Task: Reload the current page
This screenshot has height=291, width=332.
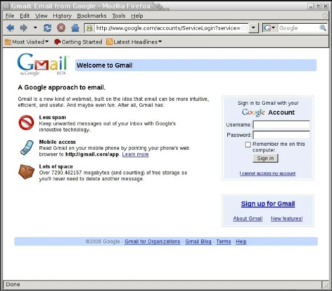Action: 47,28
